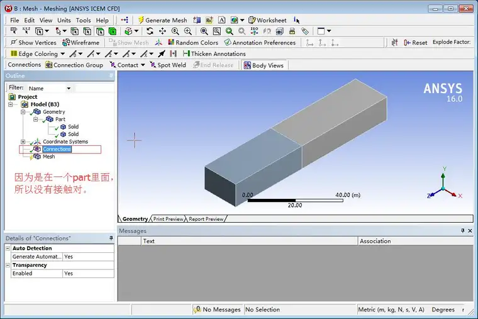Open the Contact dropdown arrow
478x319 pixels.
pyautogui.click(x=143, y=65)
